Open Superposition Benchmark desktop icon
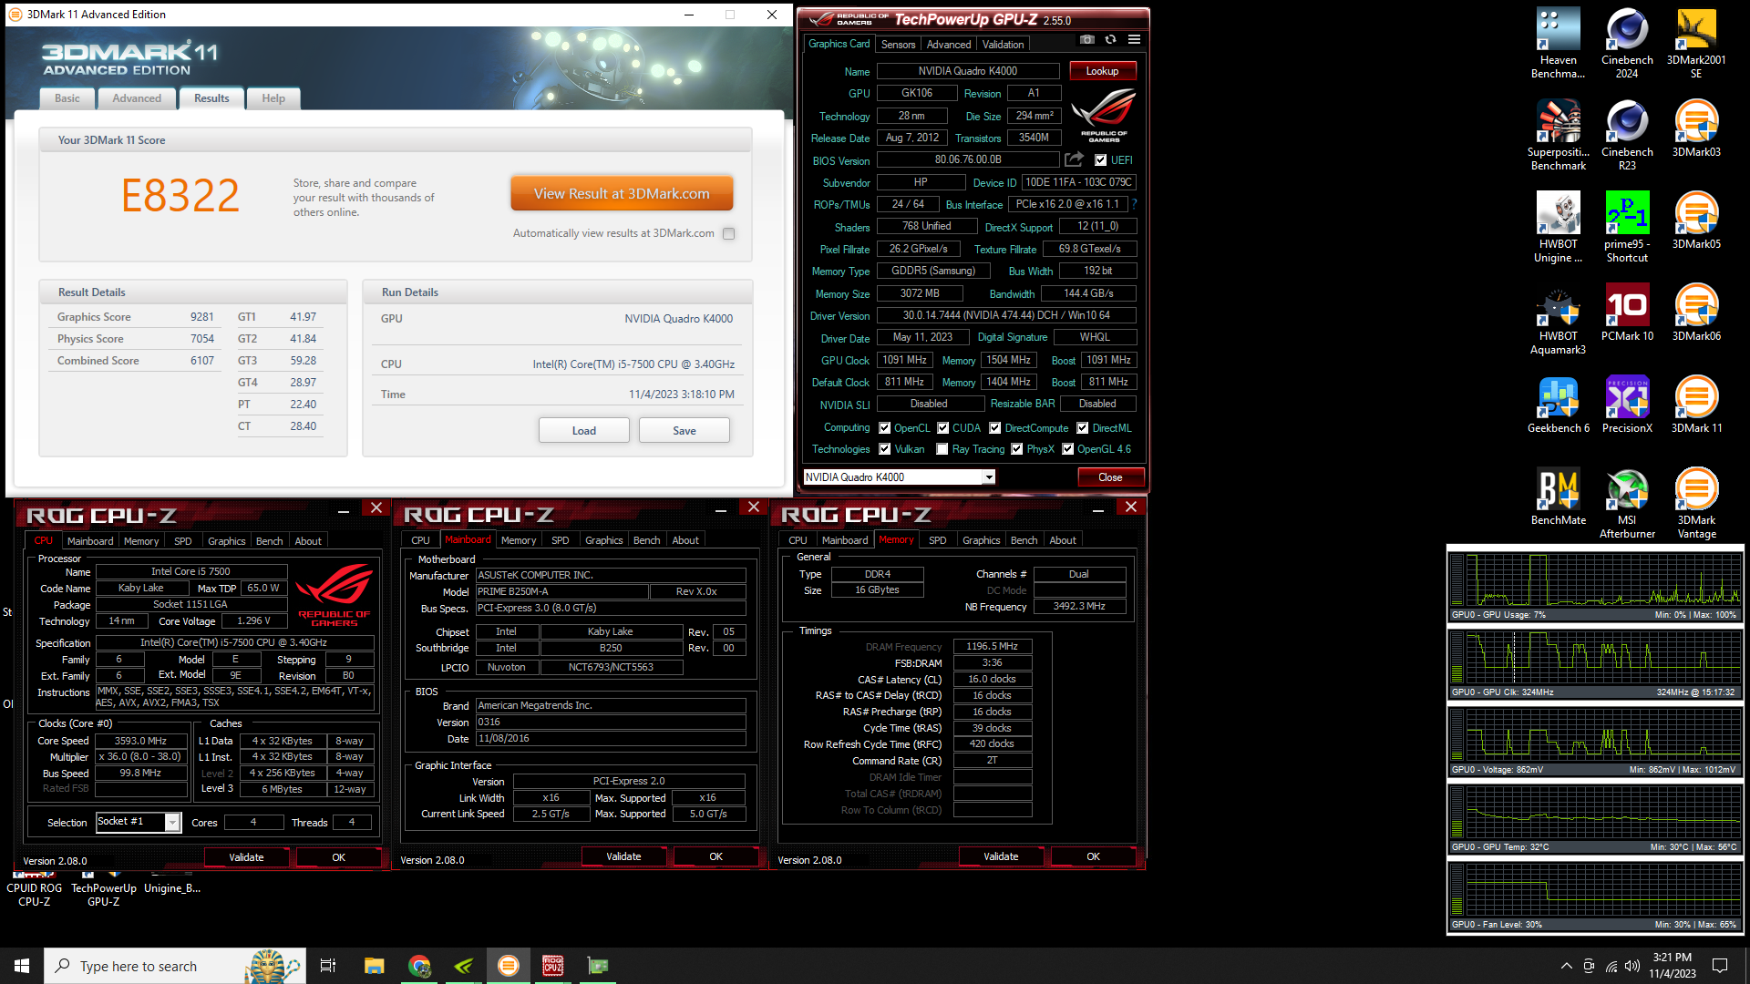Viewport: 1750px width, 984px height. click(1558, 135)
